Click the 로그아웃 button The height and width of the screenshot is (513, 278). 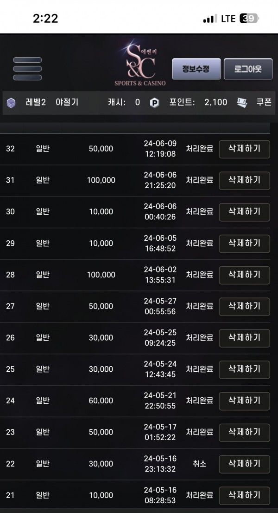248,69
